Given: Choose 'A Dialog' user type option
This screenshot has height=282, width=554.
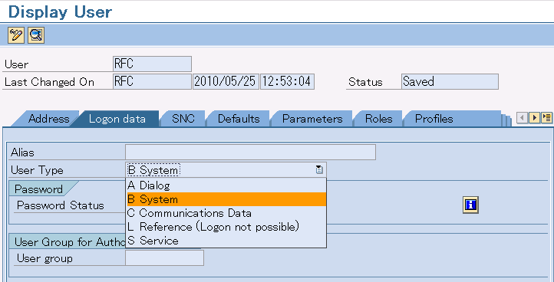Looking at the screenshot, I should click(x=226, y=185).
